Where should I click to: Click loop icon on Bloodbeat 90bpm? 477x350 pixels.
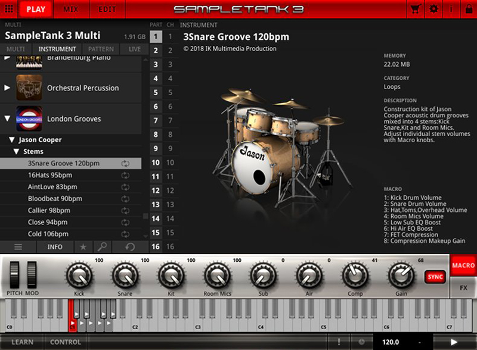tap(125, 199)
